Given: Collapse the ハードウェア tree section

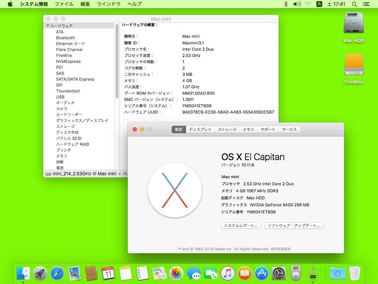Looking at the screenshot, I should 48,26.
